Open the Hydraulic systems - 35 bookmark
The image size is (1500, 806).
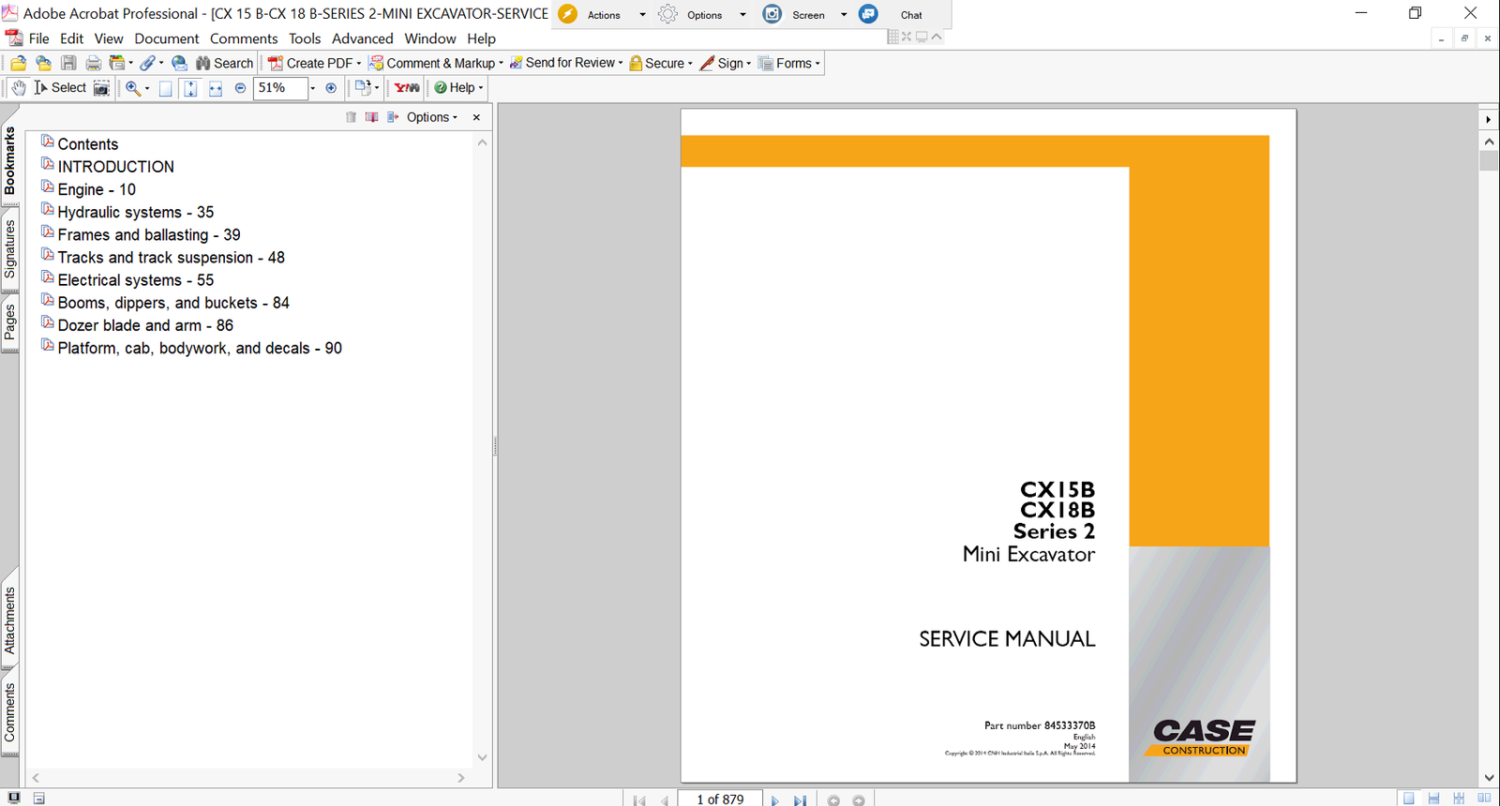(135, 212)
